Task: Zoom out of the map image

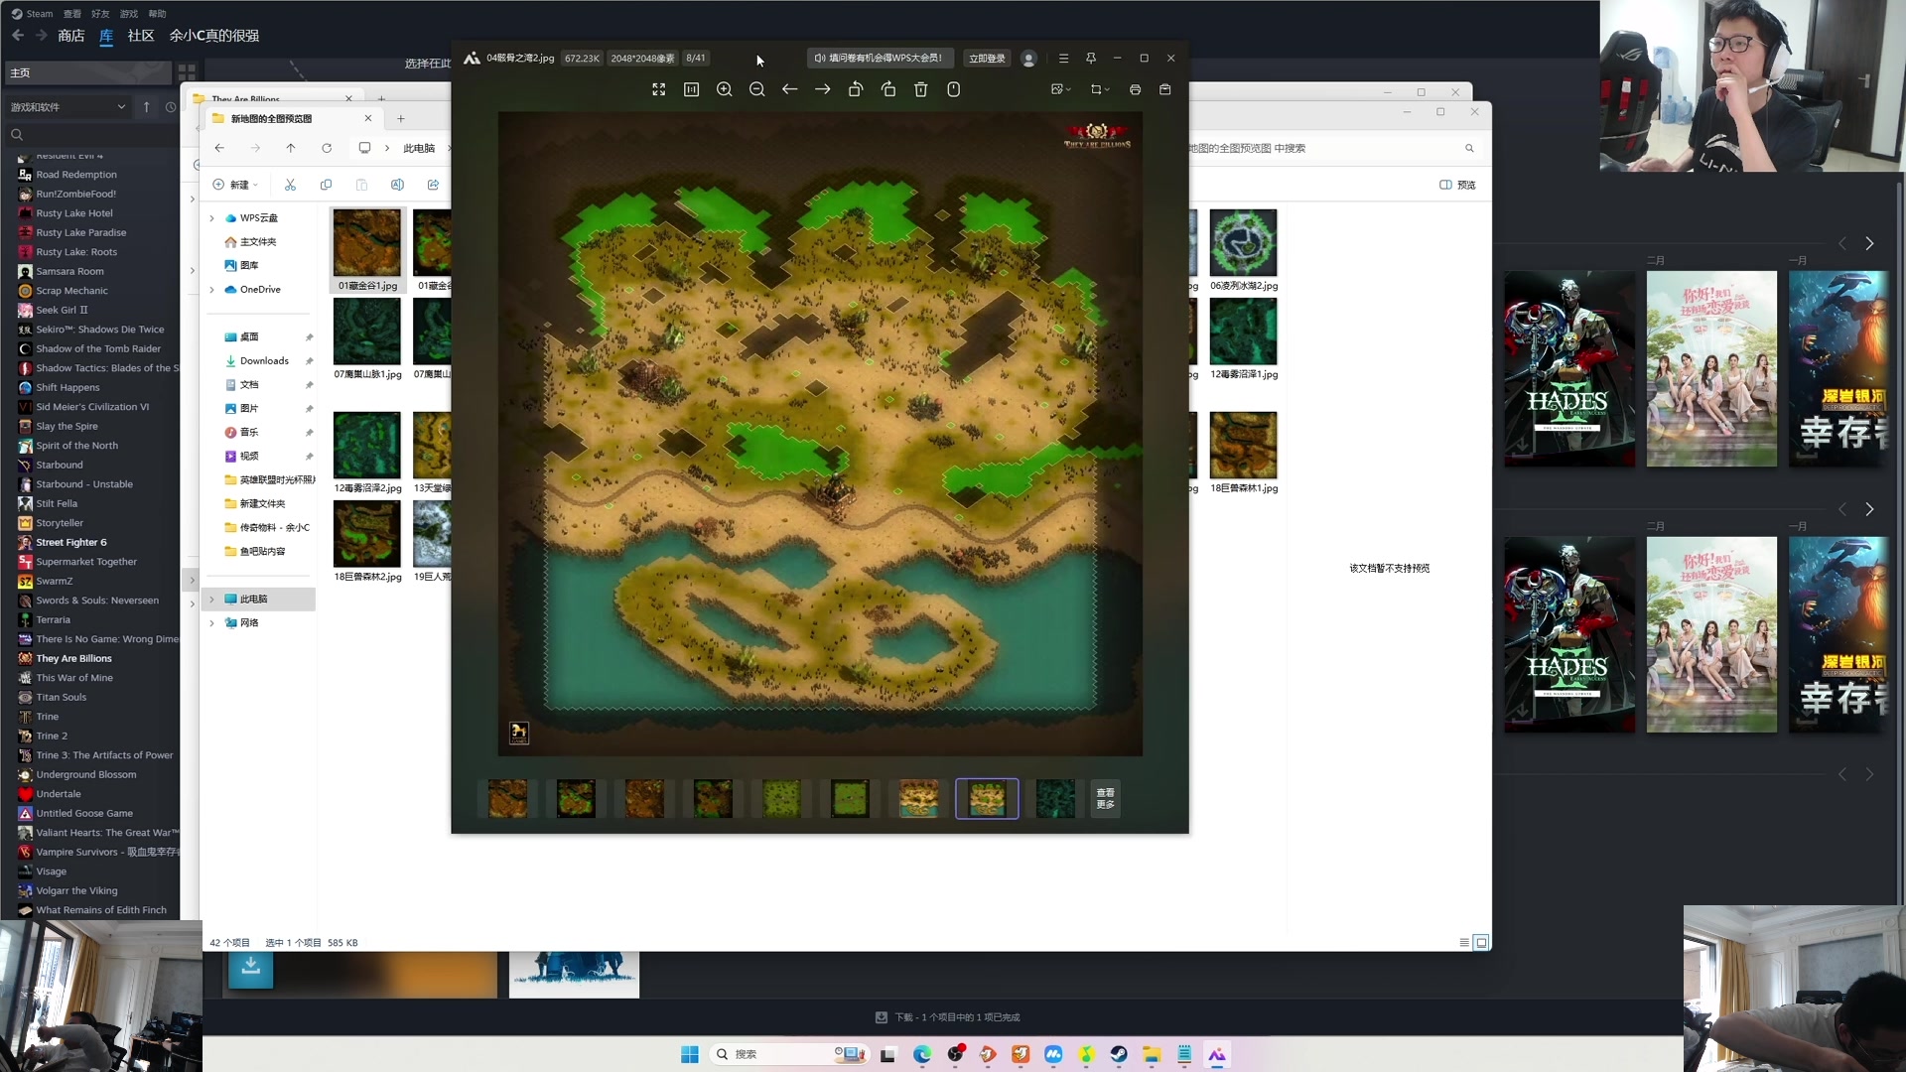Action: point(757,89)
